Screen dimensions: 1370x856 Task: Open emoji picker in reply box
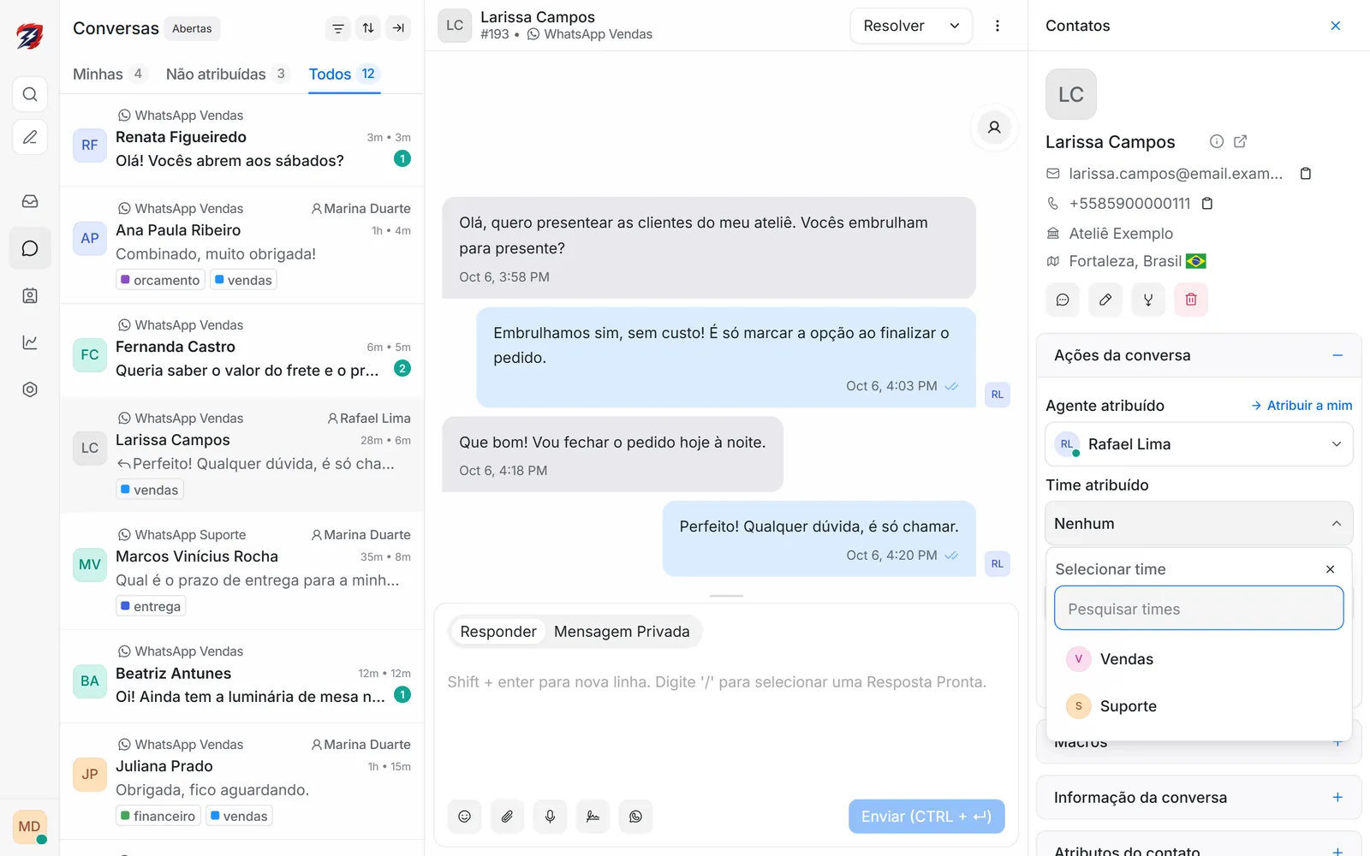464,817
